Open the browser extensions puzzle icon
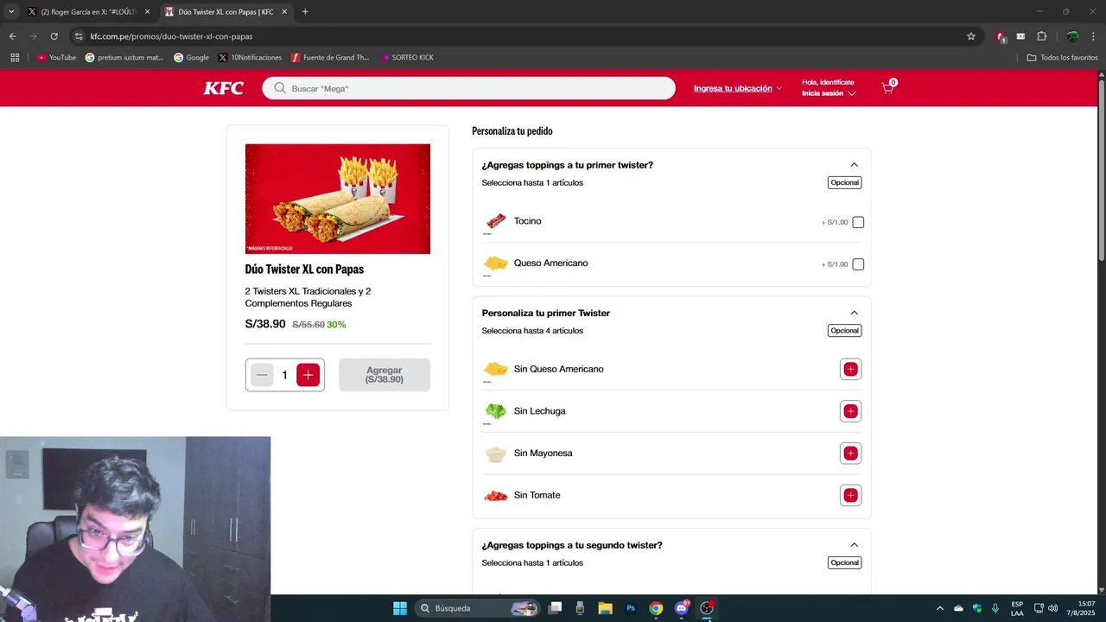The height and width of the screenshot is (622, 1106). pyautogui.click(x=1041, y=36)
